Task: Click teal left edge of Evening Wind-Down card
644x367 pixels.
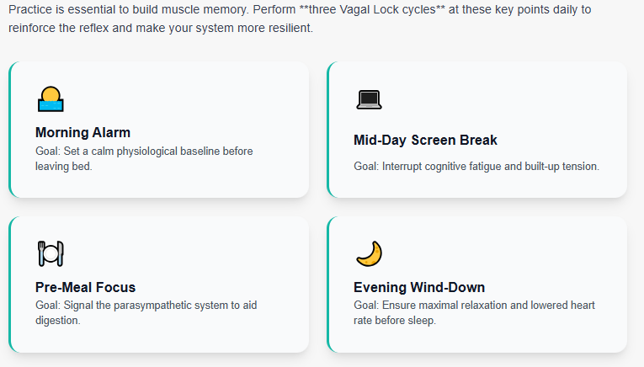Action: pyautogui.click(x=328, y=285)
